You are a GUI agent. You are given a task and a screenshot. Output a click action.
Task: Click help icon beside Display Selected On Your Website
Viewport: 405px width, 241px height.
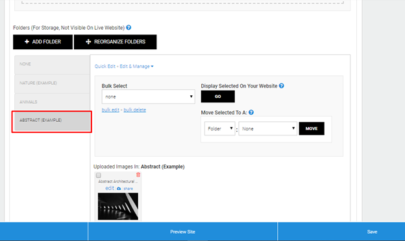tap(282, 86)
